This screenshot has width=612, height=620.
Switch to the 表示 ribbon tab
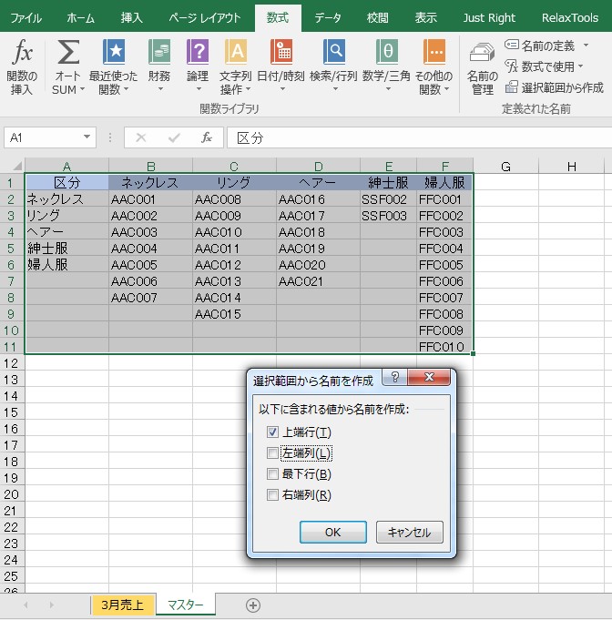[425, 18]
